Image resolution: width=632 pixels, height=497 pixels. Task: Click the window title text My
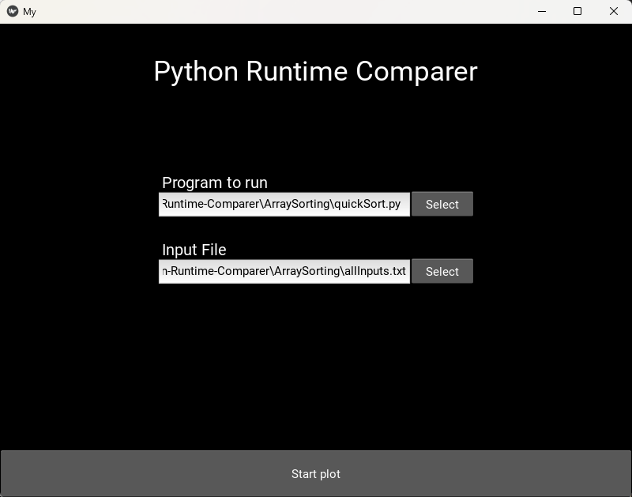coord(29,12)
